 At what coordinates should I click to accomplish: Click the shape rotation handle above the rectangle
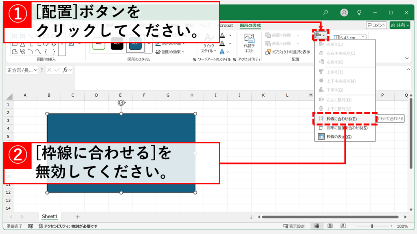[x=121, y=103]
